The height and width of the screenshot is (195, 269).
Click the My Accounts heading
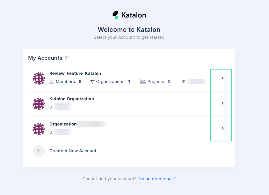pyautogui.click(x=45, y=58)
